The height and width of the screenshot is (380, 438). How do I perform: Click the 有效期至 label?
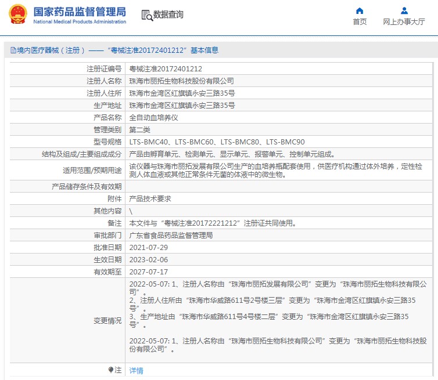107,272
